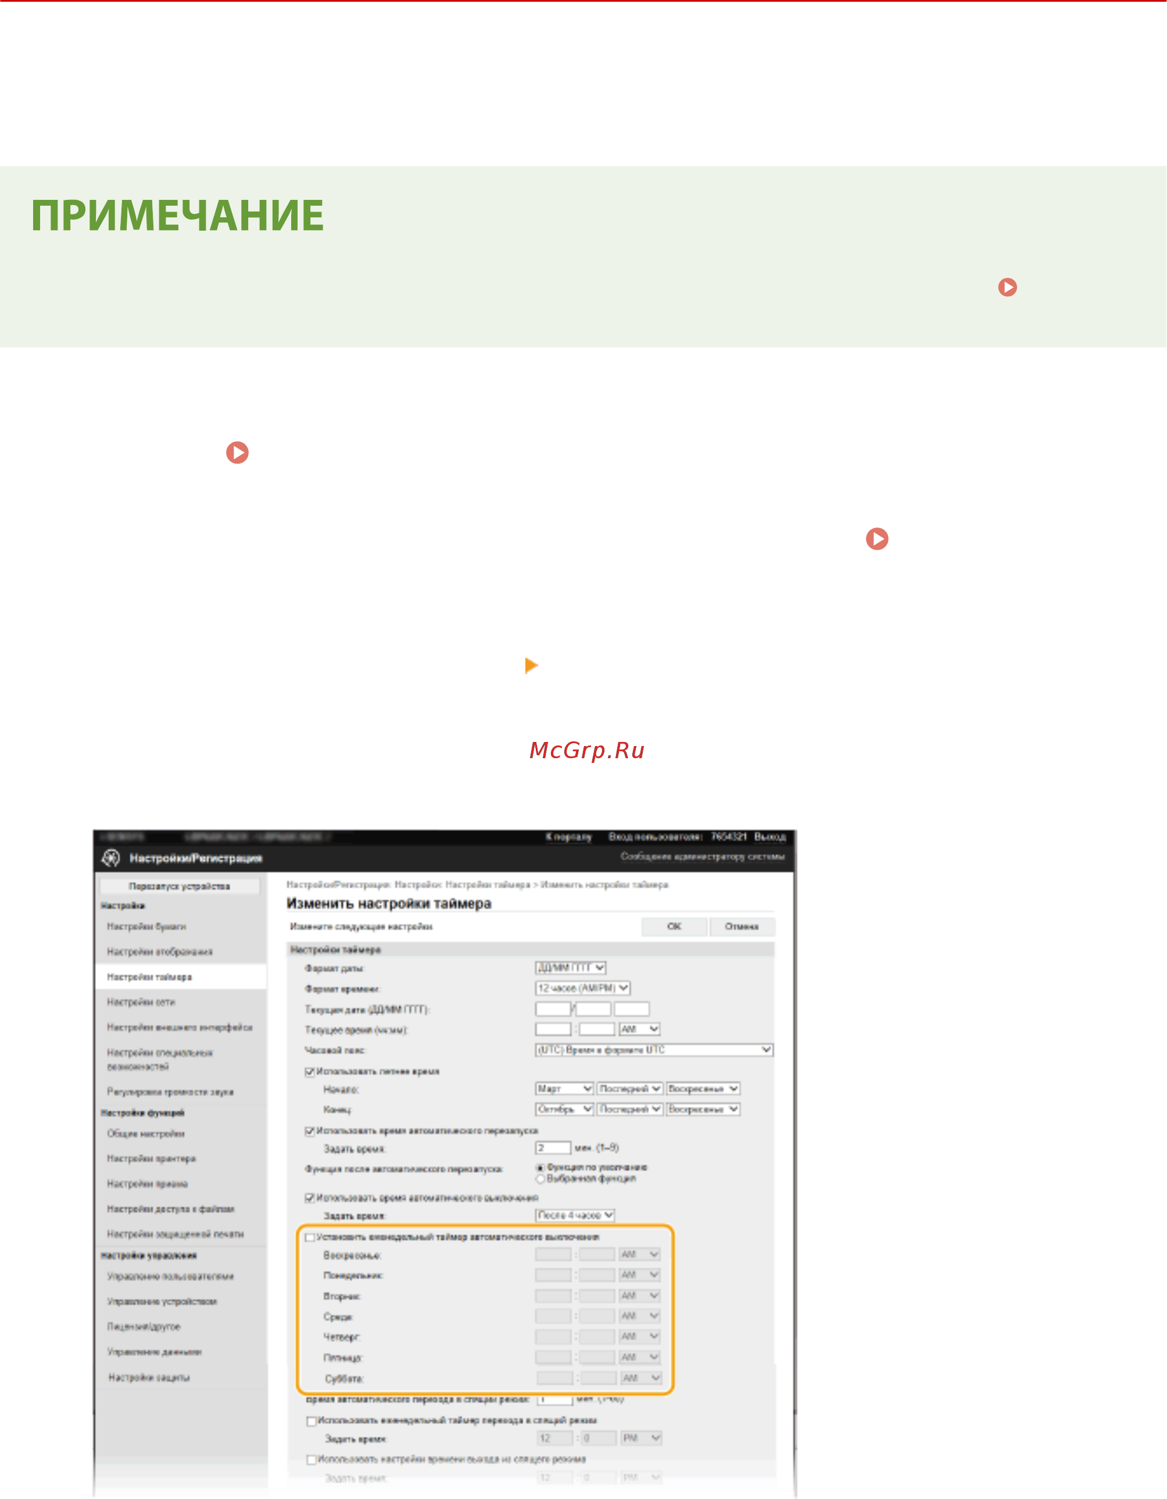Enable sleep mode exit time settings checkbox

point(311,1459)
